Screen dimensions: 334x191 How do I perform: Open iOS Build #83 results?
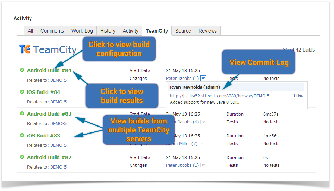point(43,136)
